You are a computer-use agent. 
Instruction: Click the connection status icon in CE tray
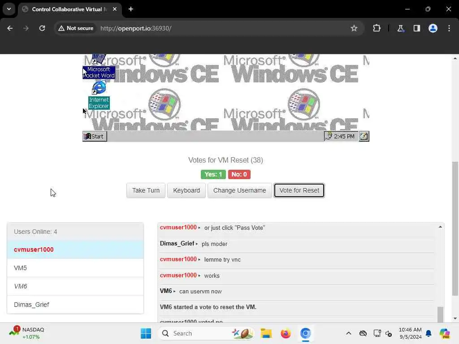click(329, 136)
